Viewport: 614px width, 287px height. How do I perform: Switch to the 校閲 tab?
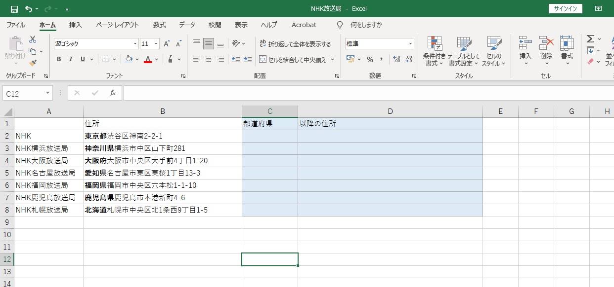pos(215,25)
